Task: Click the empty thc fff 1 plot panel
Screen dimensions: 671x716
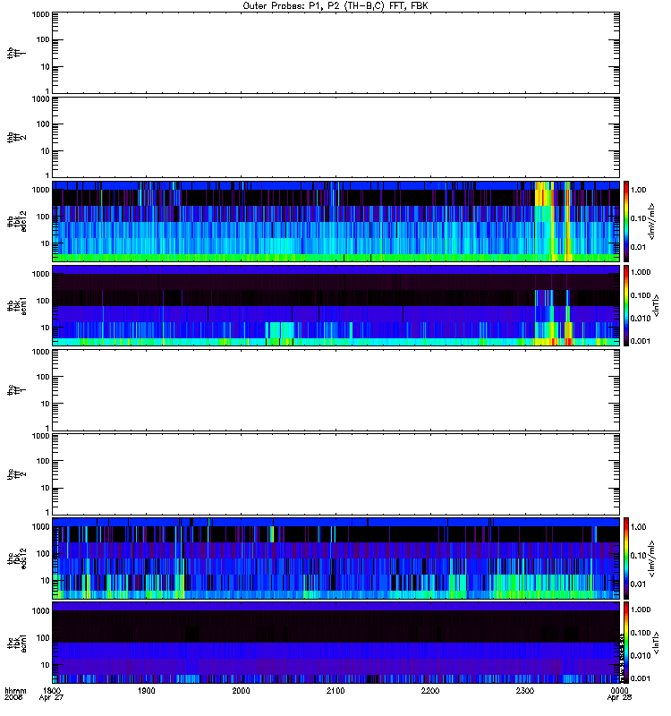Action: pyautogui.click(x=335, y=390)
